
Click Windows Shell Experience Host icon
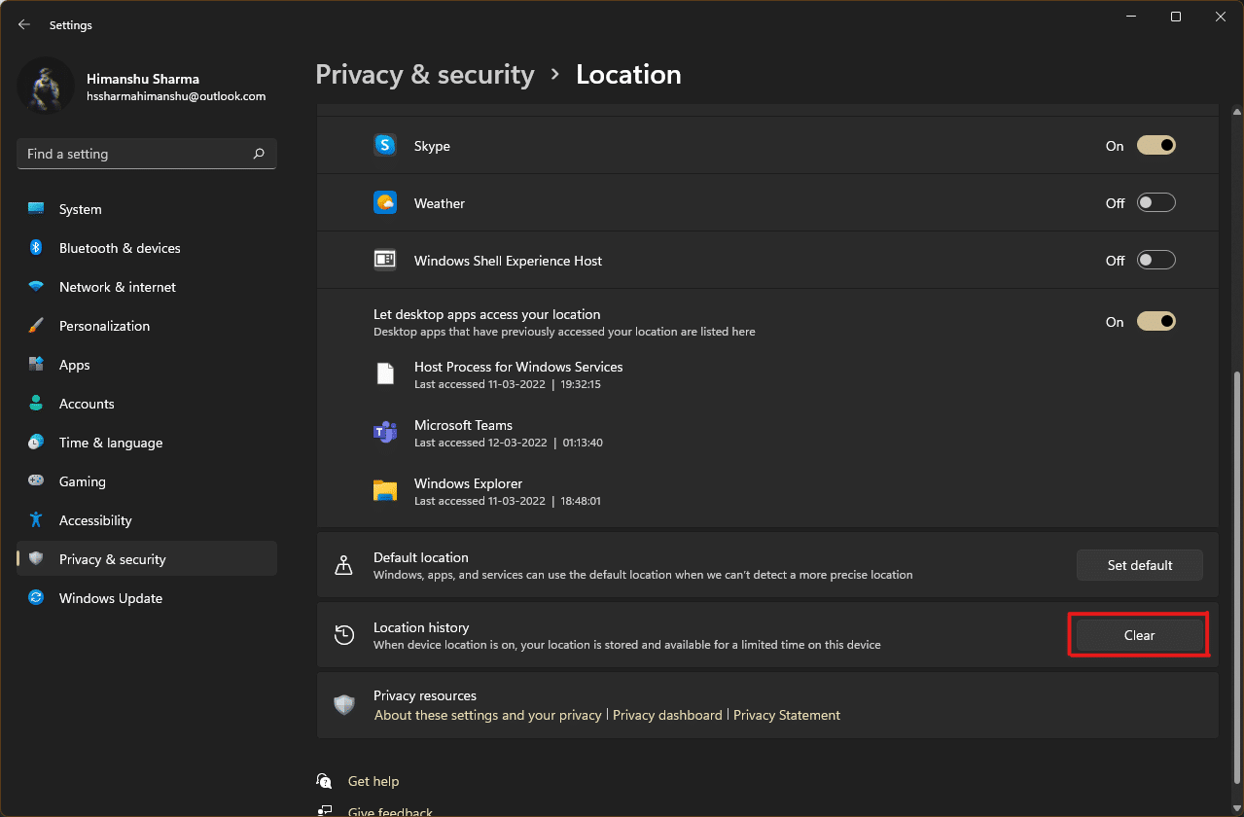pyautogui.click(x=385, y=260)
